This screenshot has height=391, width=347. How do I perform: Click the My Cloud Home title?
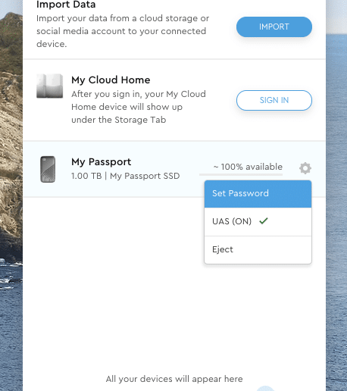[x=111, y=80]
